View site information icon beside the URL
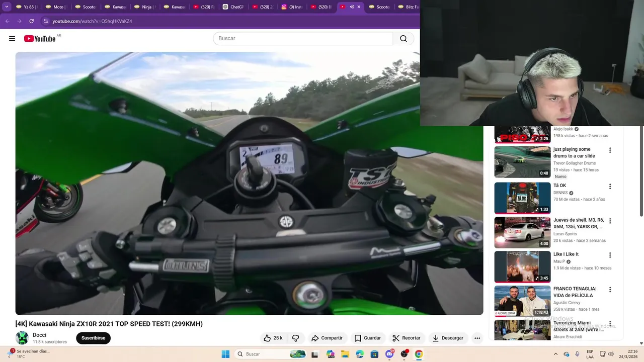This screenshot has width=644, height=362. (x=46, y=21)
